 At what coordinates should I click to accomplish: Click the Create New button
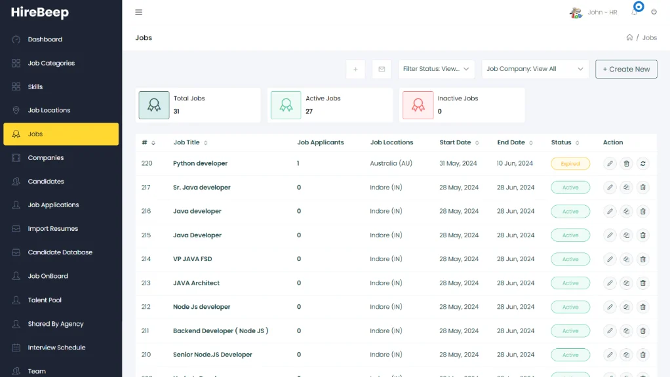[x=626, y=69]
